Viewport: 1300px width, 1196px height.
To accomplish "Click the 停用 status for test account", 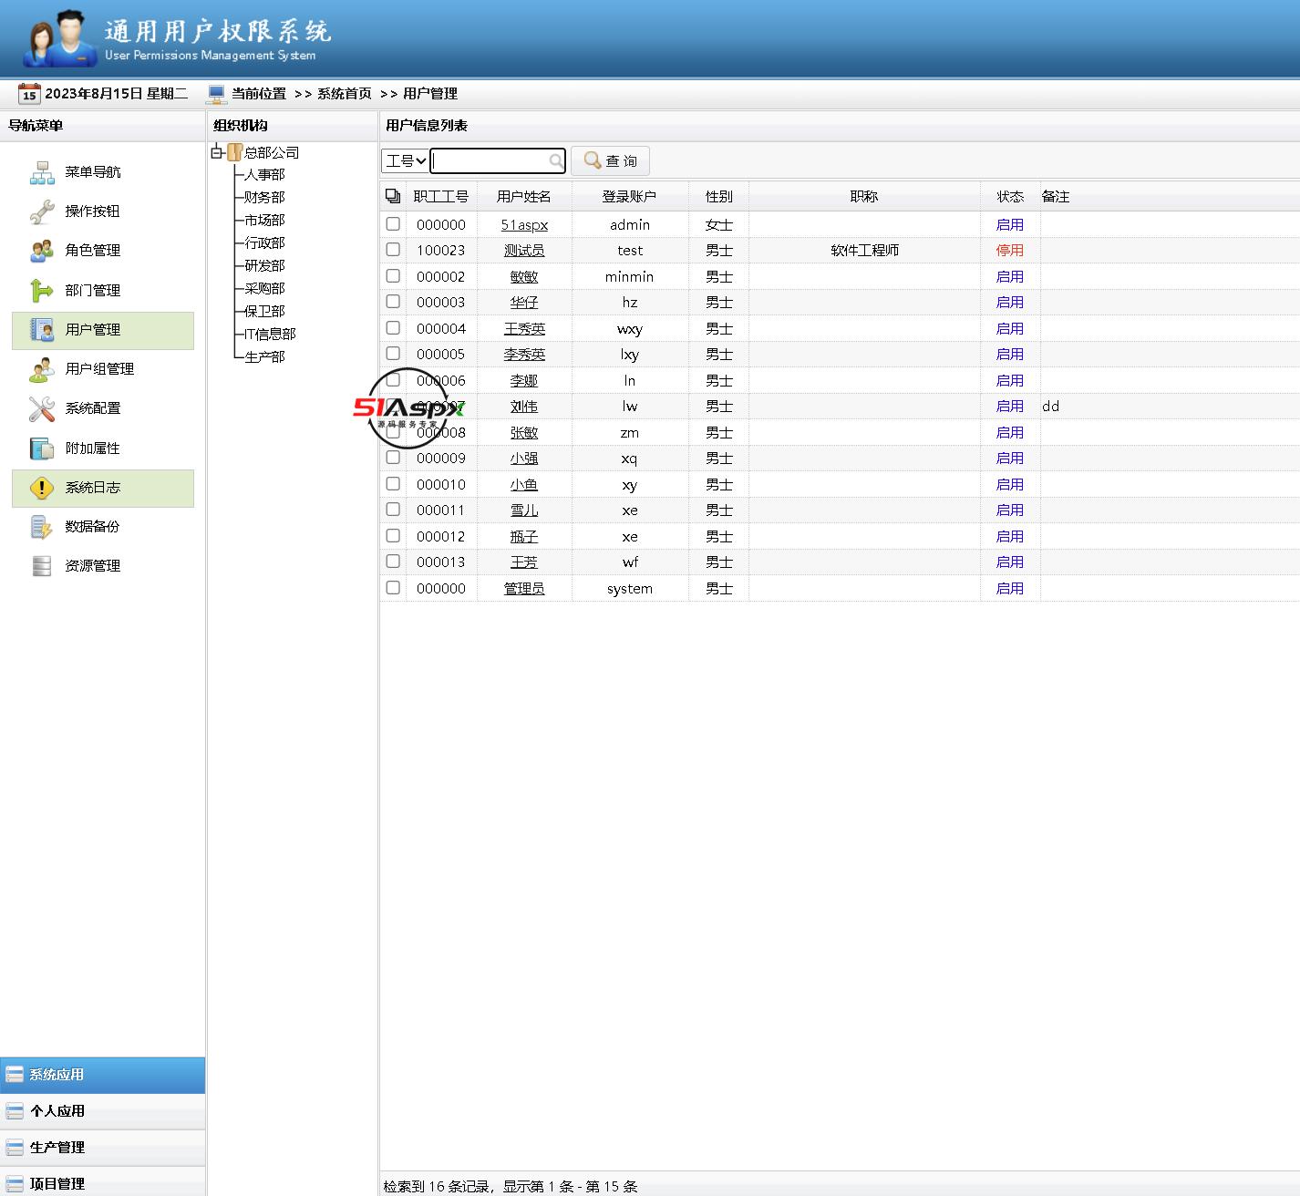I will (x=1009, y=251).
